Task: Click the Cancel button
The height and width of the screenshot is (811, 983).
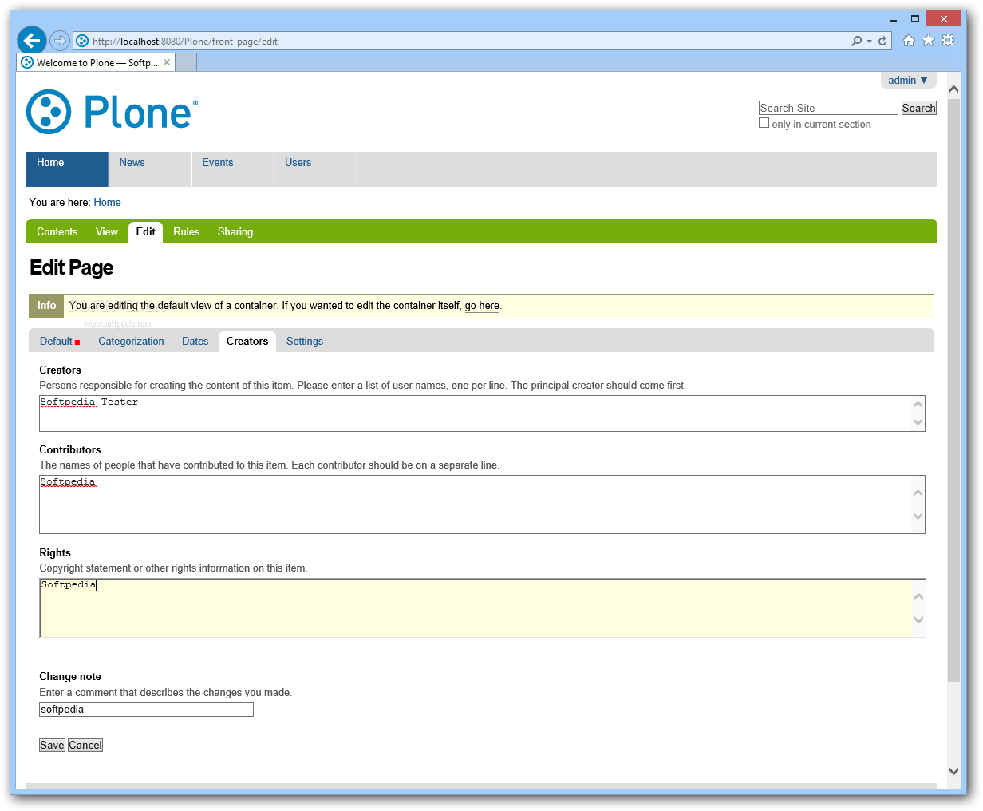Action: (85, 745)
